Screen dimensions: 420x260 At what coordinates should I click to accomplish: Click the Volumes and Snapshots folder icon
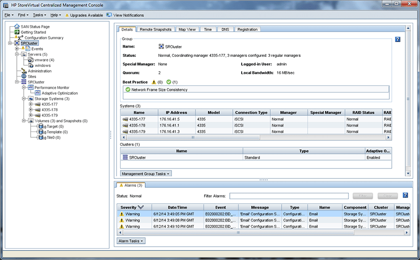31,121
